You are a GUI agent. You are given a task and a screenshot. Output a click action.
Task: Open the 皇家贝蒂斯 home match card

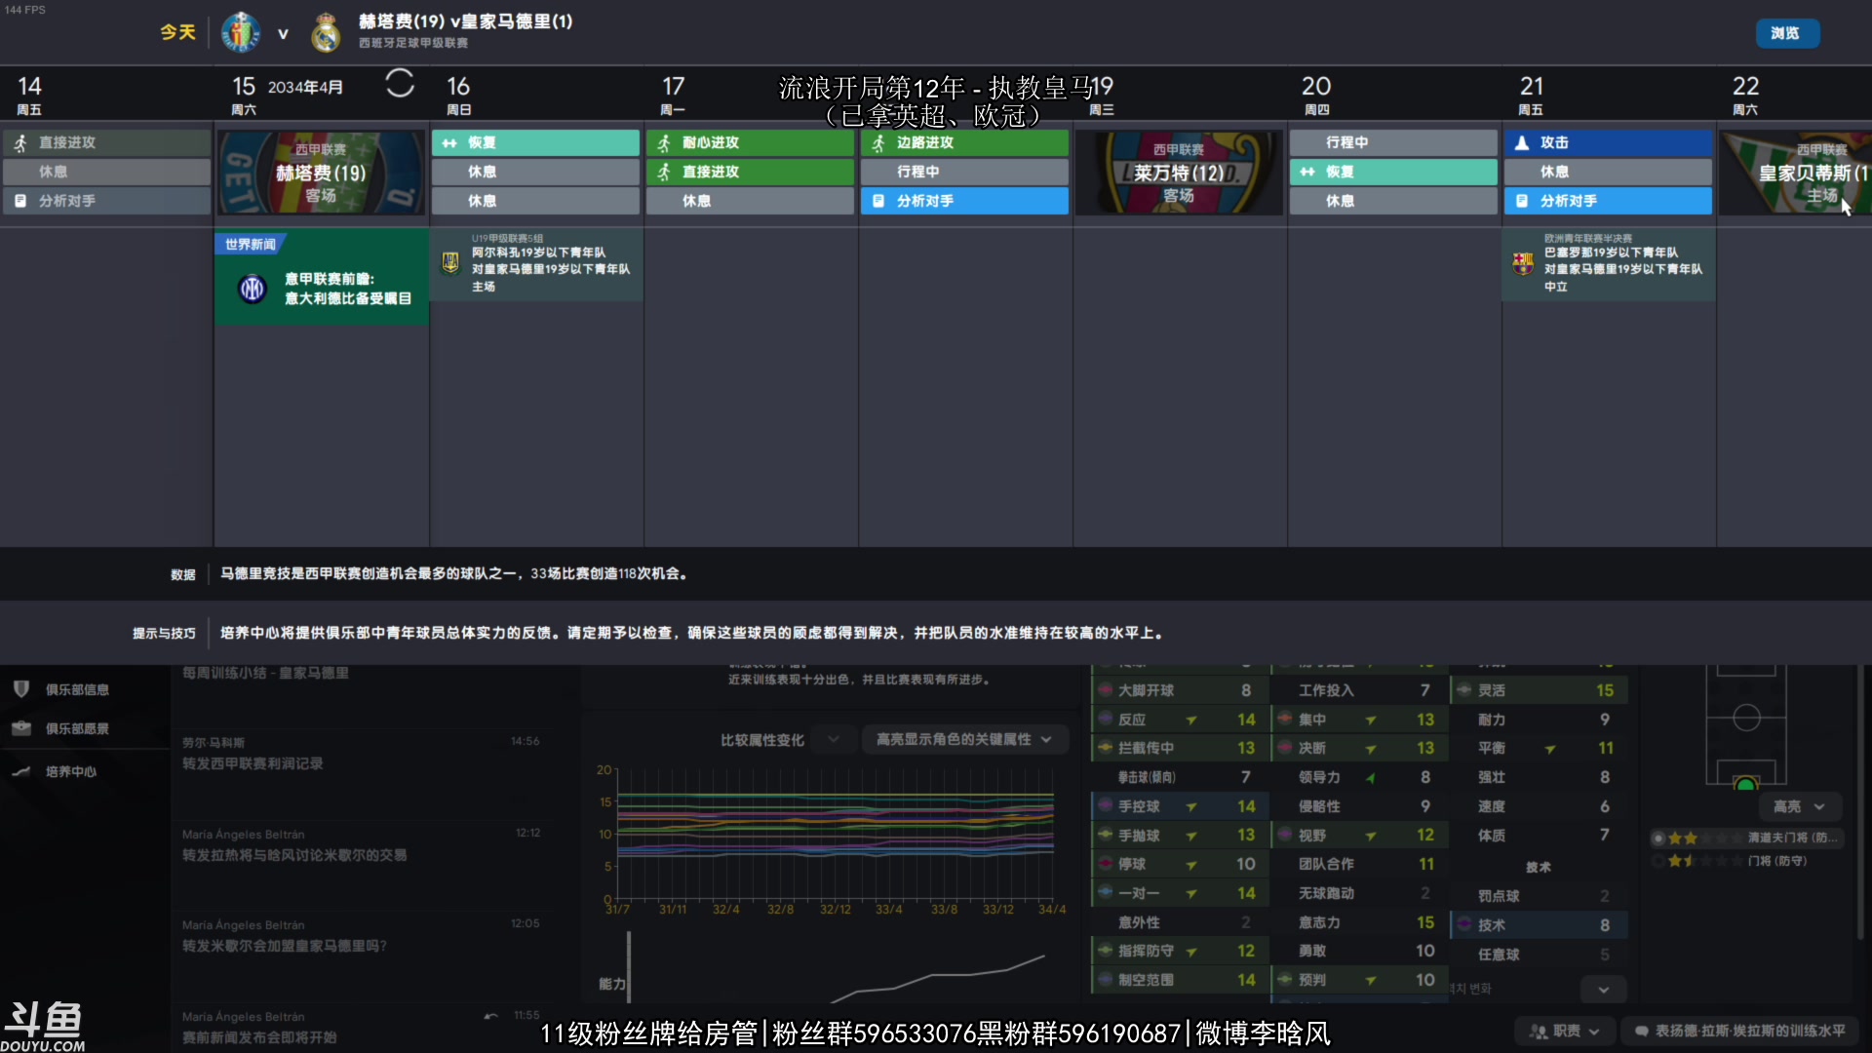1795,173
